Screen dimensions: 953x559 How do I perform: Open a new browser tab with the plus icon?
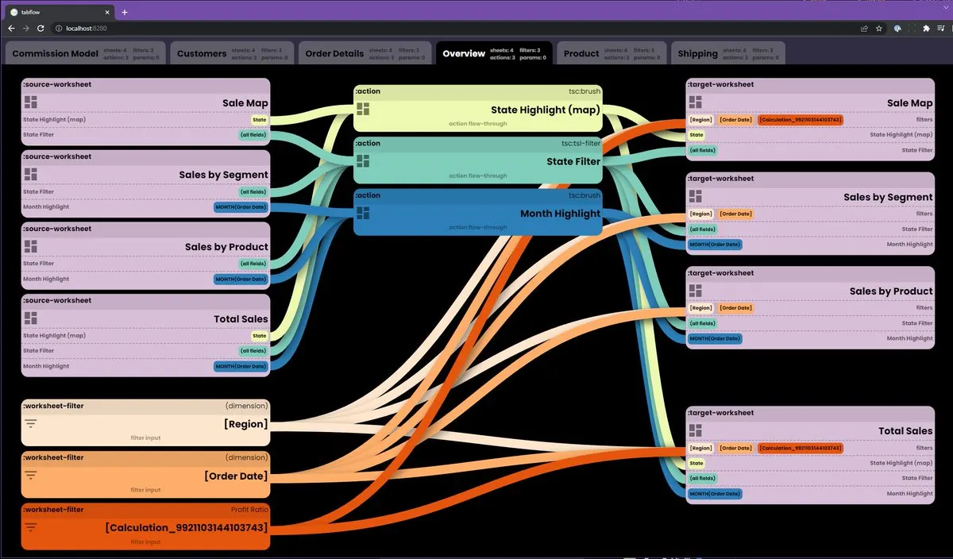point(125,12)
